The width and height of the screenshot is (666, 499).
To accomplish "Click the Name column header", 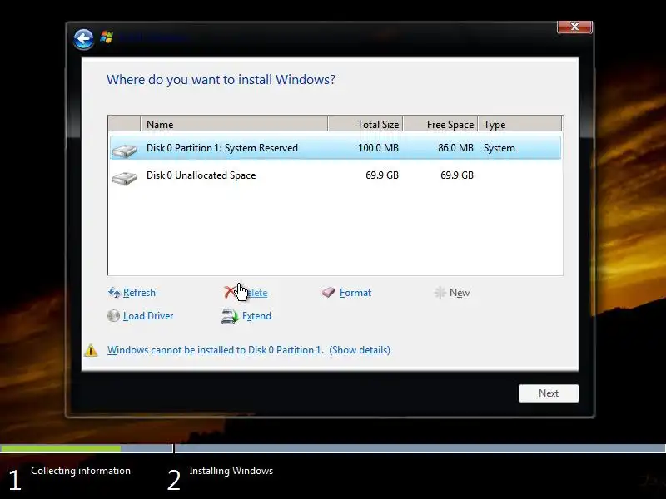I will [234, 124].
